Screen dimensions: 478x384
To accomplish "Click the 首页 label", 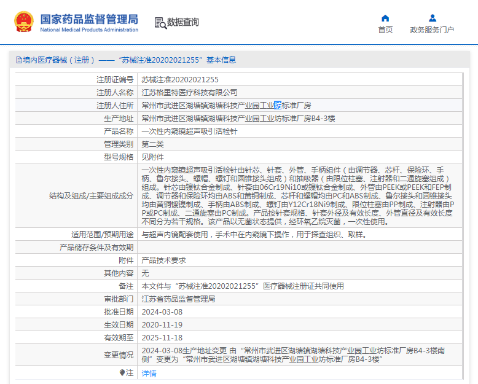I will point(385,30).
